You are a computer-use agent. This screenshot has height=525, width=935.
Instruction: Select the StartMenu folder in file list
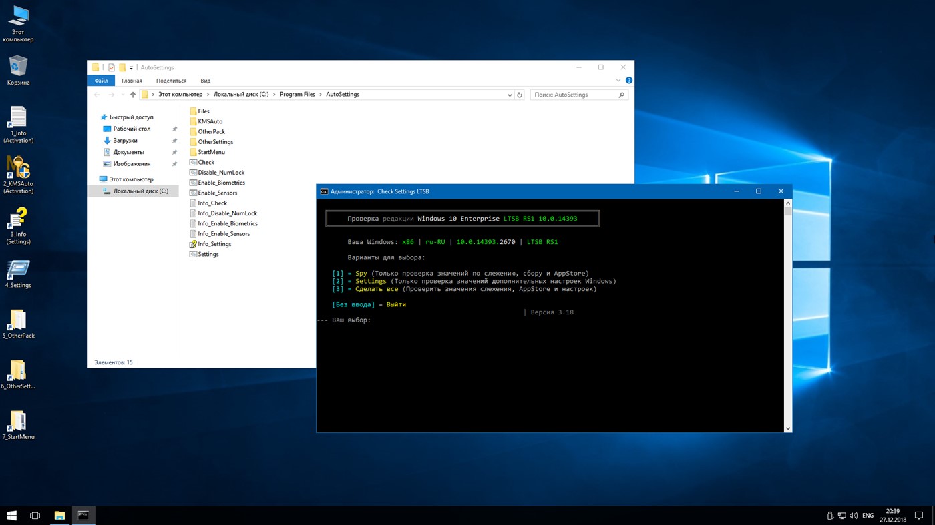coord(207,152)
